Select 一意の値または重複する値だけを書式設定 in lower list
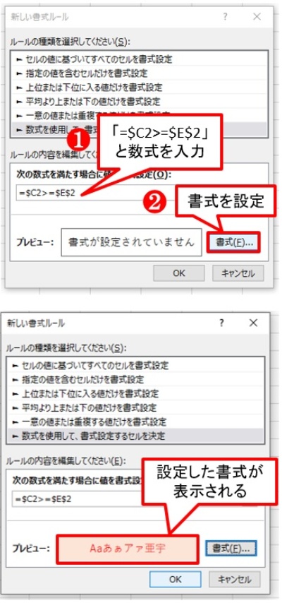This screenshot has width=282, height=603. (x=135, y=422)
